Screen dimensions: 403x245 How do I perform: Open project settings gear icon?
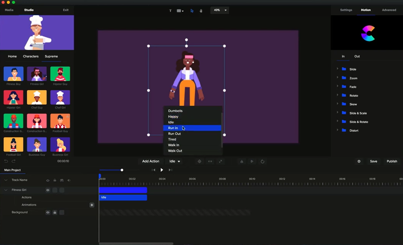pos(359,161)
